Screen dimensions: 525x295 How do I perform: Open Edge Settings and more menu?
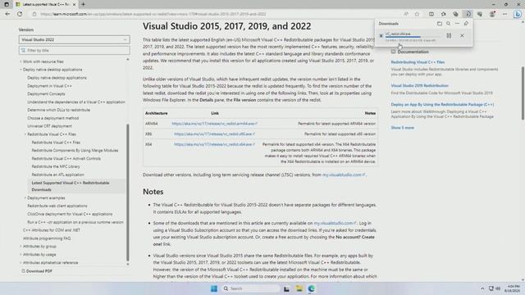coord(504,14)
